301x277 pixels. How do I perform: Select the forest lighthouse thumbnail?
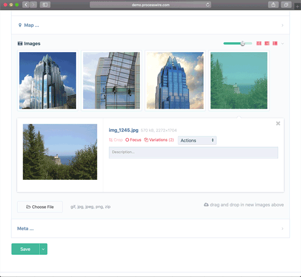239,80
